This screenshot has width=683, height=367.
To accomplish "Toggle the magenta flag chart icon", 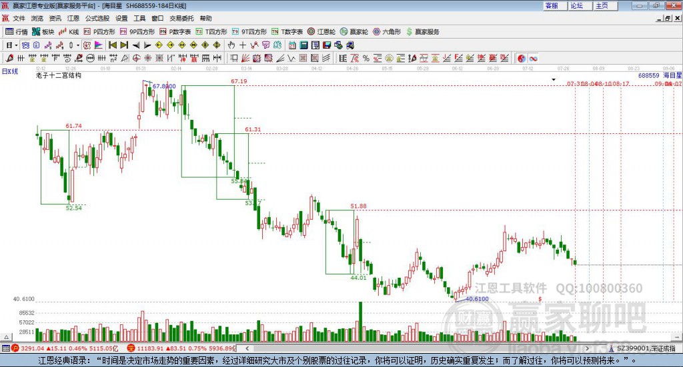I will click(x=99, y=45).
